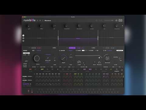Click the mod wheel on keyboard
This screenshot has height=110, width=146.
(x=32, y=91)
